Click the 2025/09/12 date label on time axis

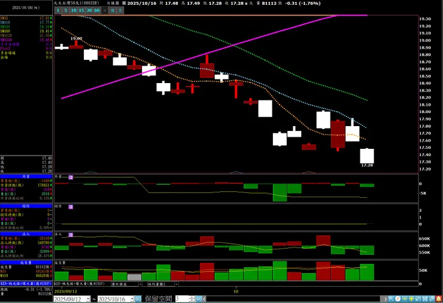pos(65,291)
